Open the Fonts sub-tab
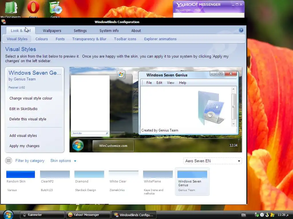Viewport: 293px width, 219px height. tap(60, 39)
